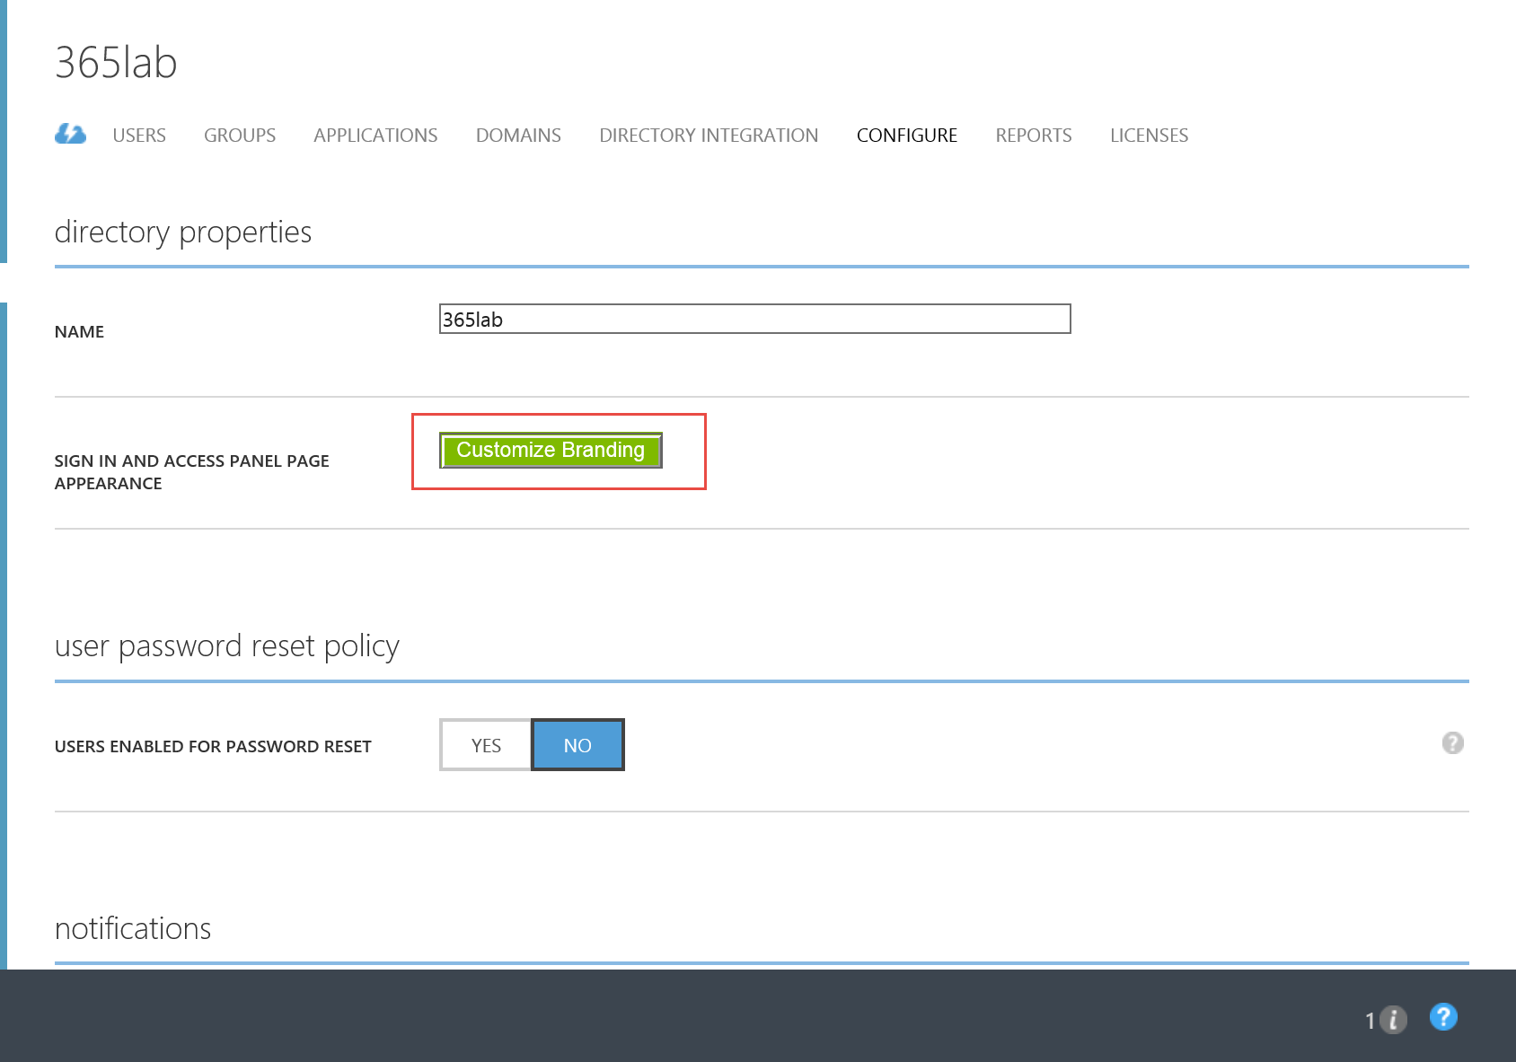
Task: Click the 'notifications' section heading
Action: coord(133,928)
